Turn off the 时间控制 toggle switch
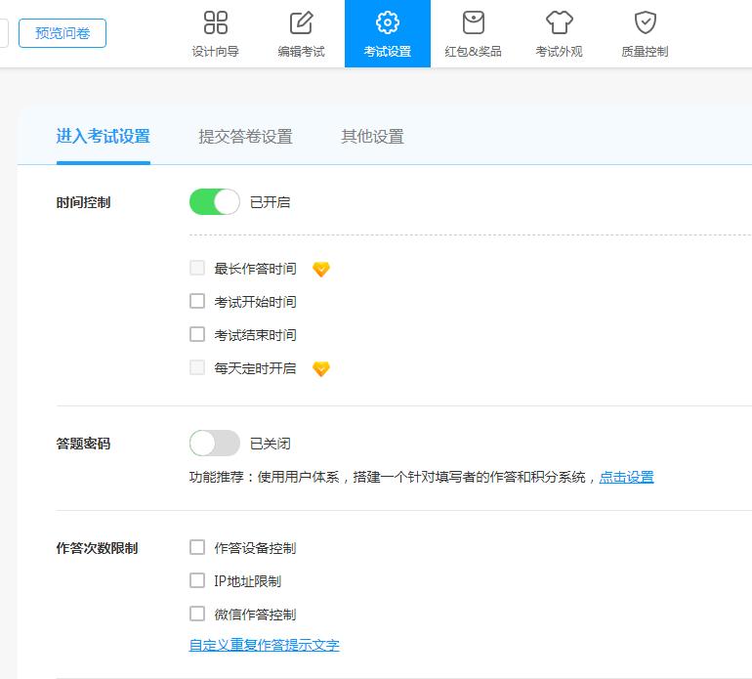 click(215, 202)
